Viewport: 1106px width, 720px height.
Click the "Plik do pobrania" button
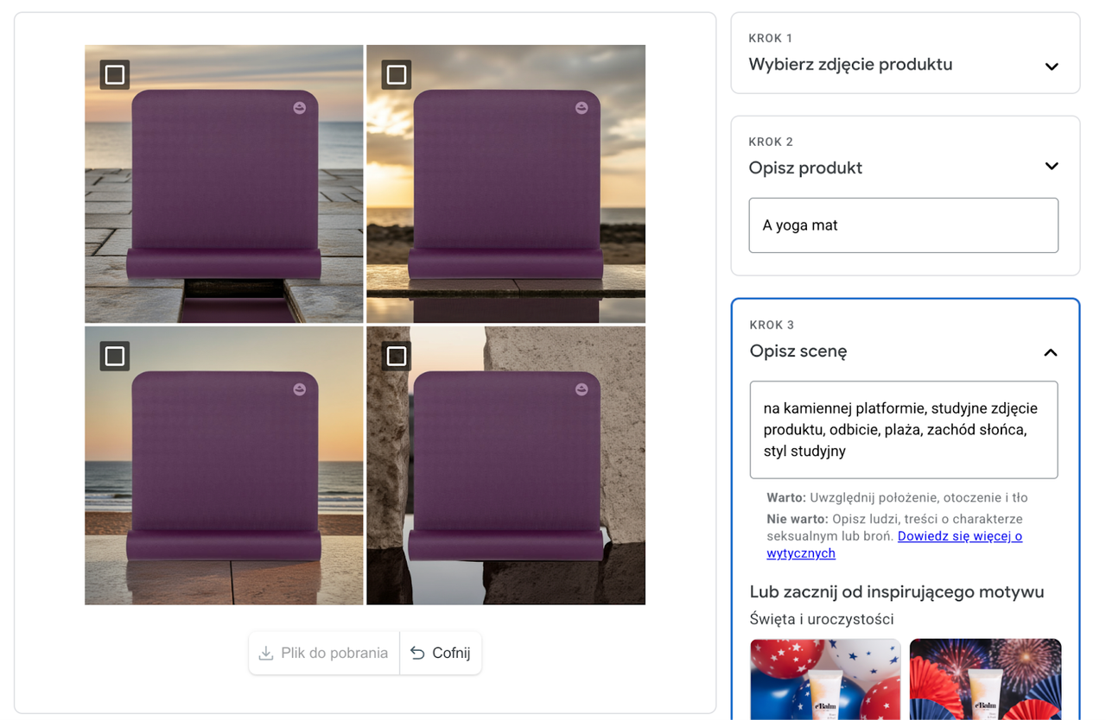click(x=323, y=654)
